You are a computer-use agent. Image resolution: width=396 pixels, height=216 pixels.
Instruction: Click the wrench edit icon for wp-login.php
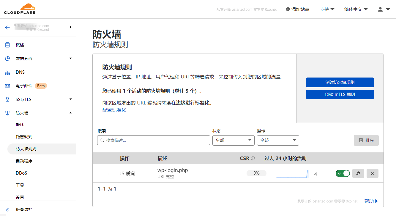(x=358, y=173)
